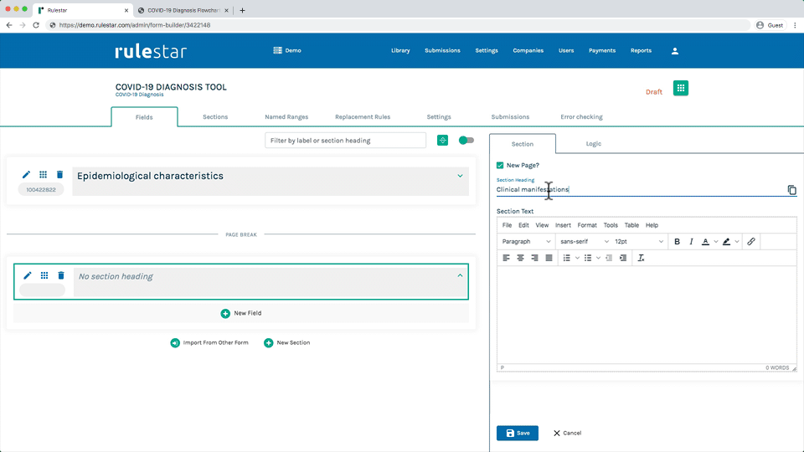Uncheck the New Page? checkbox
The image size is (804, 452).
(x=500, y=165)
